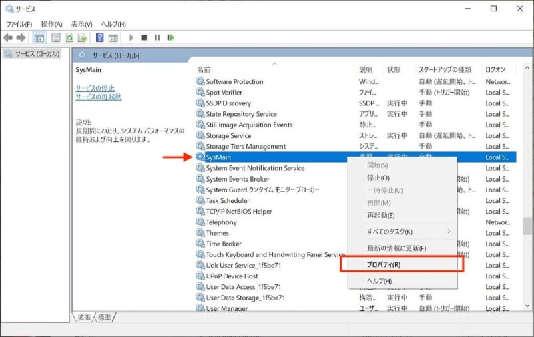Open the 表示(V) menu
The width and height of the screenshot is (534, 337).
81,24
